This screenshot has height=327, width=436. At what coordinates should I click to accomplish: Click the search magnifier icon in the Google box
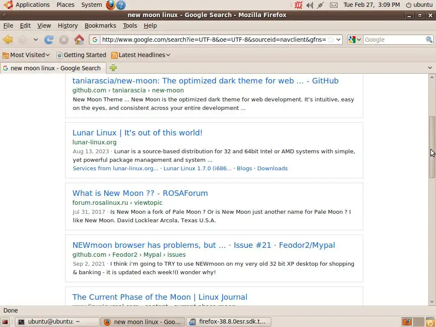(429, 40)
